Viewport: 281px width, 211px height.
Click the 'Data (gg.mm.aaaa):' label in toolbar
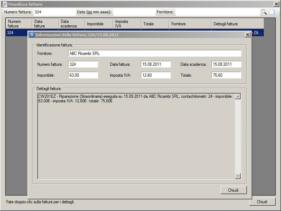click(94, 12)
